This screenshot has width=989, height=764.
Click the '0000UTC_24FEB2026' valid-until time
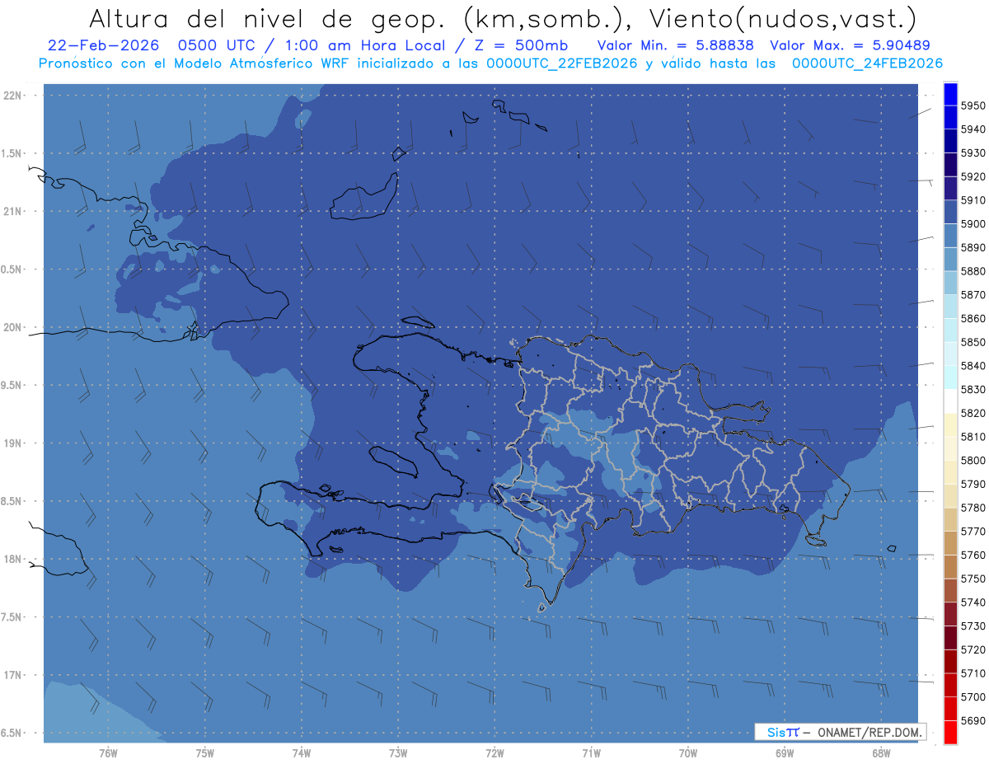pos(867,63)
